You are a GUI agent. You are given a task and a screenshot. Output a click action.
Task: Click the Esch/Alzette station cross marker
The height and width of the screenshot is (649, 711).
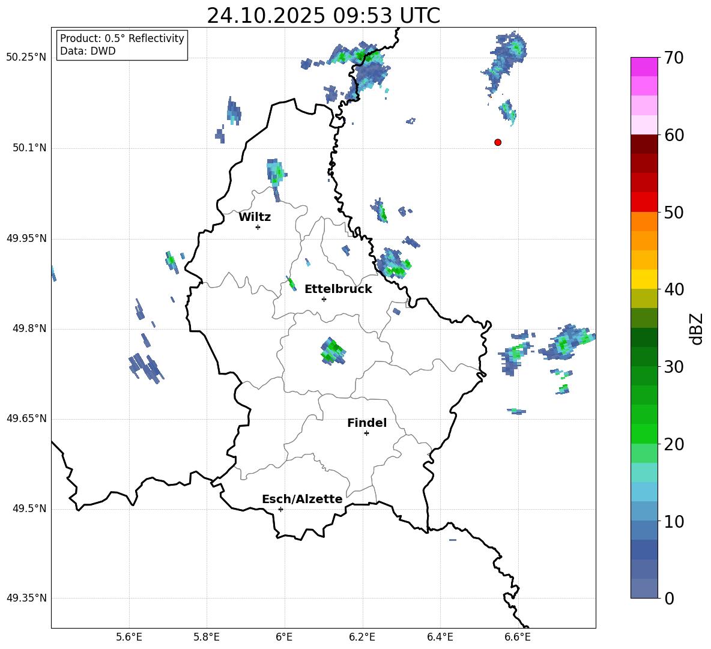click(x=280, y=509)
